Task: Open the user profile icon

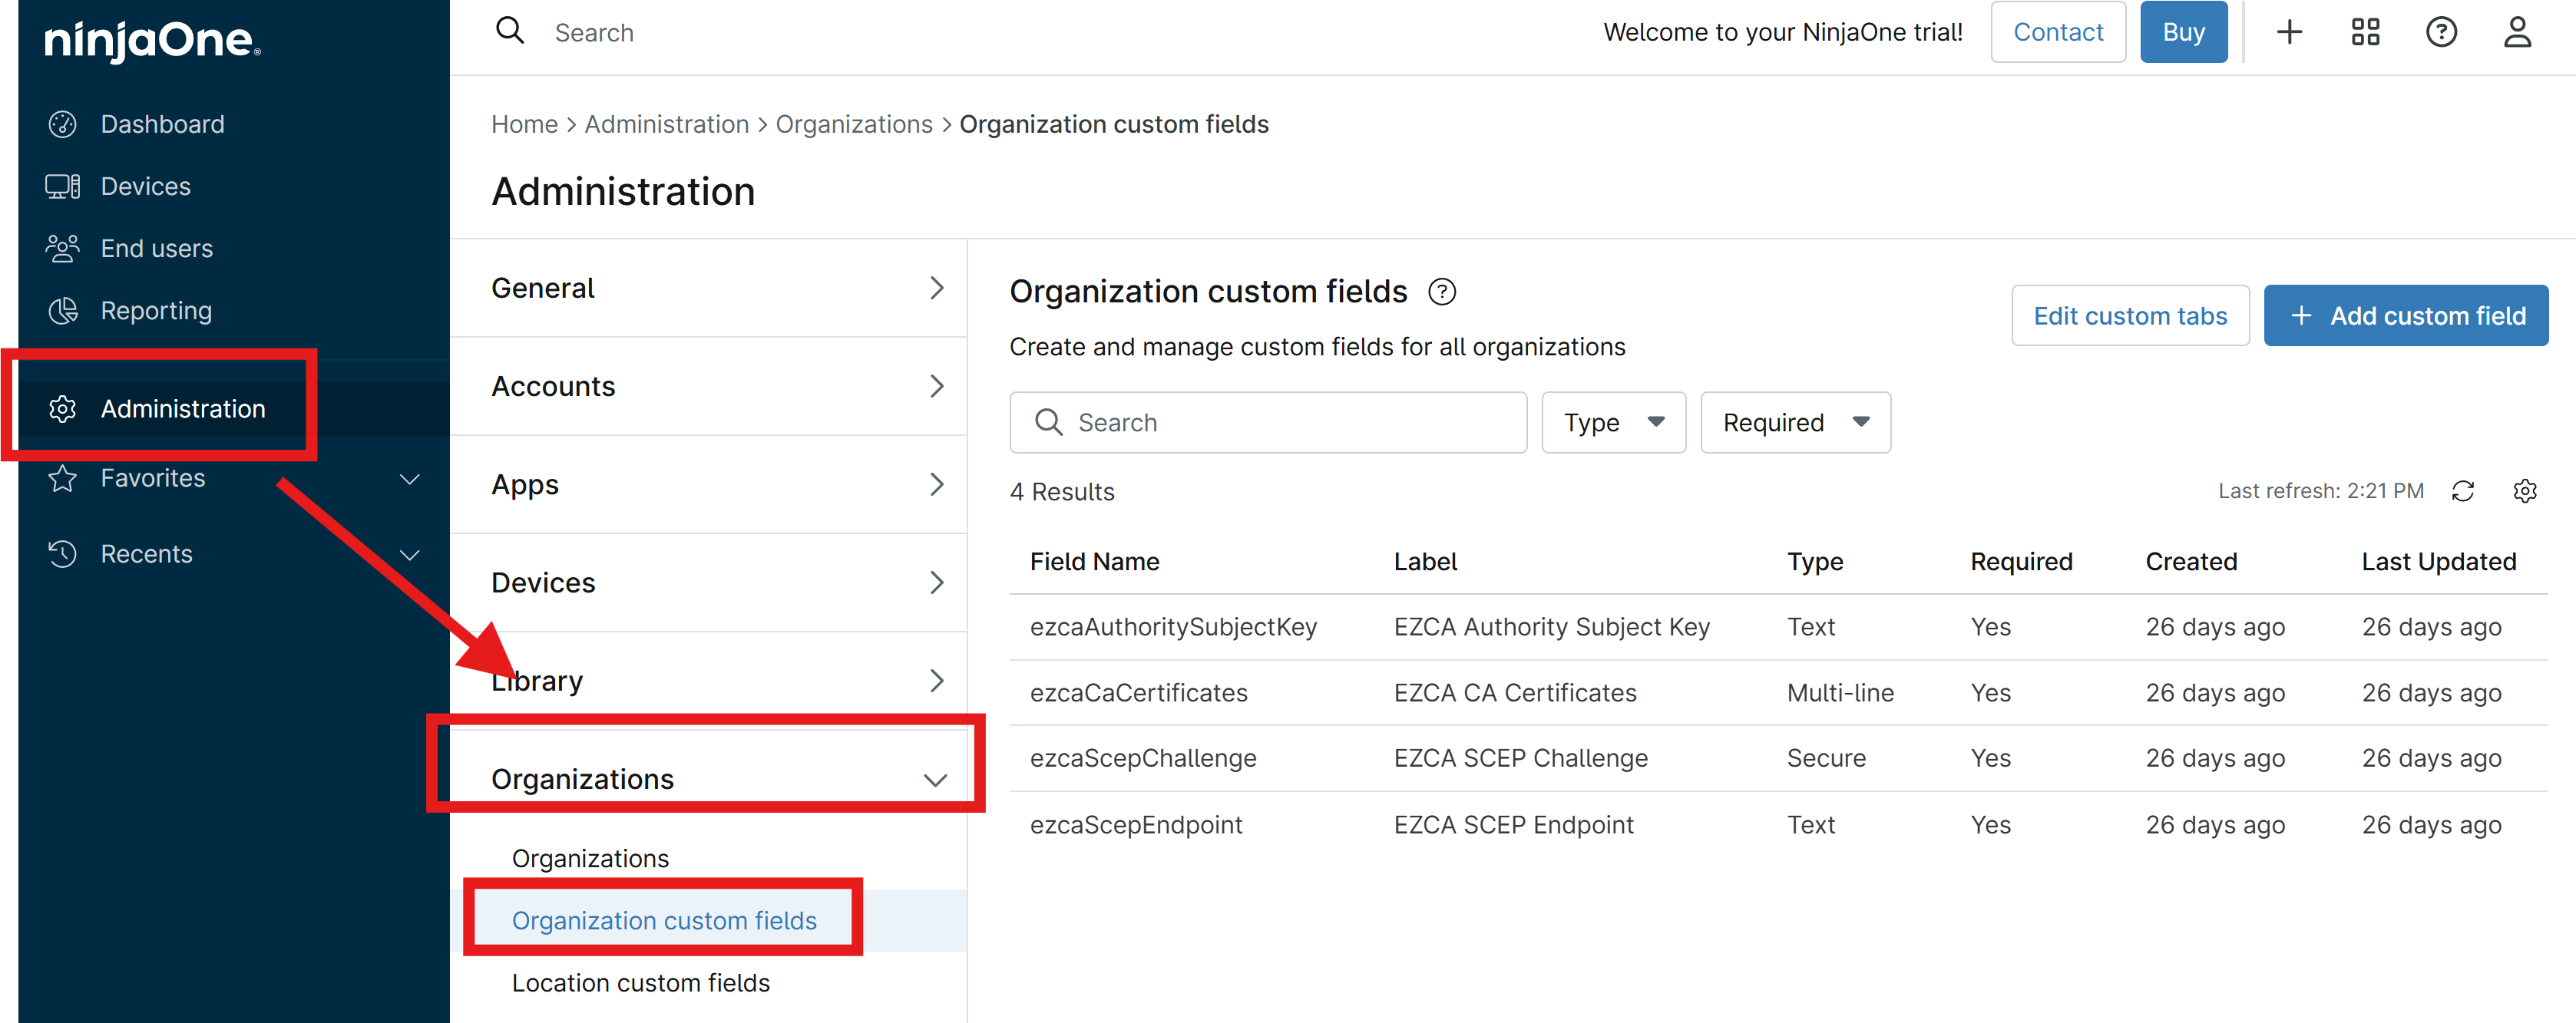Action: click(x=2517, y=32)
